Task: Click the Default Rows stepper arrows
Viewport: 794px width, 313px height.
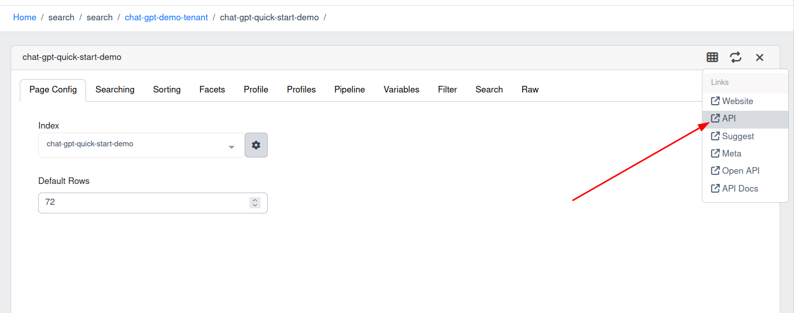Action: (255, 203)
